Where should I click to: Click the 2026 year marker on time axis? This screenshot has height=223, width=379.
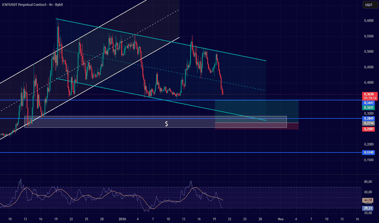tap(122, 219)
